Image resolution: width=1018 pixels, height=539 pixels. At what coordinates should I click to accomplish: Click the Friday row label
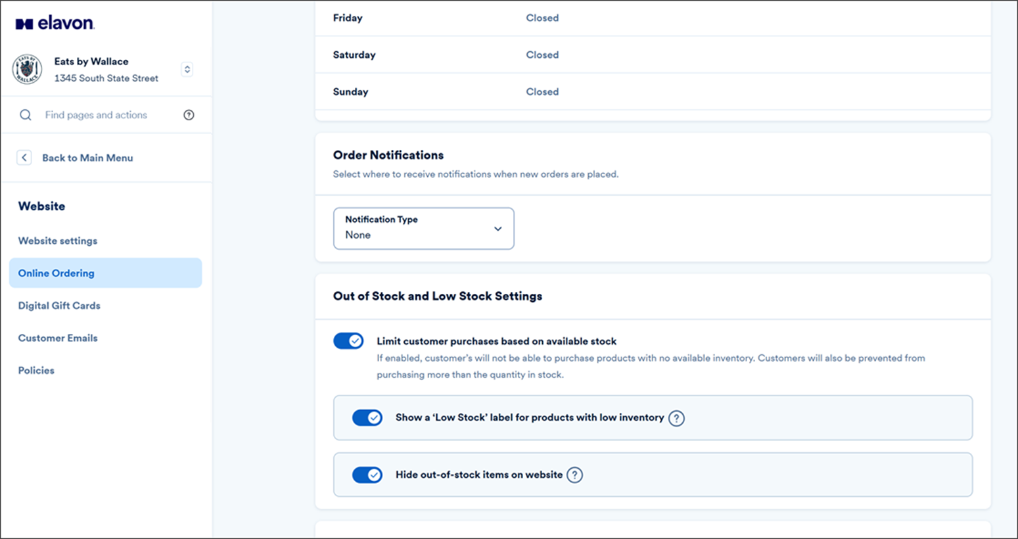348,18
